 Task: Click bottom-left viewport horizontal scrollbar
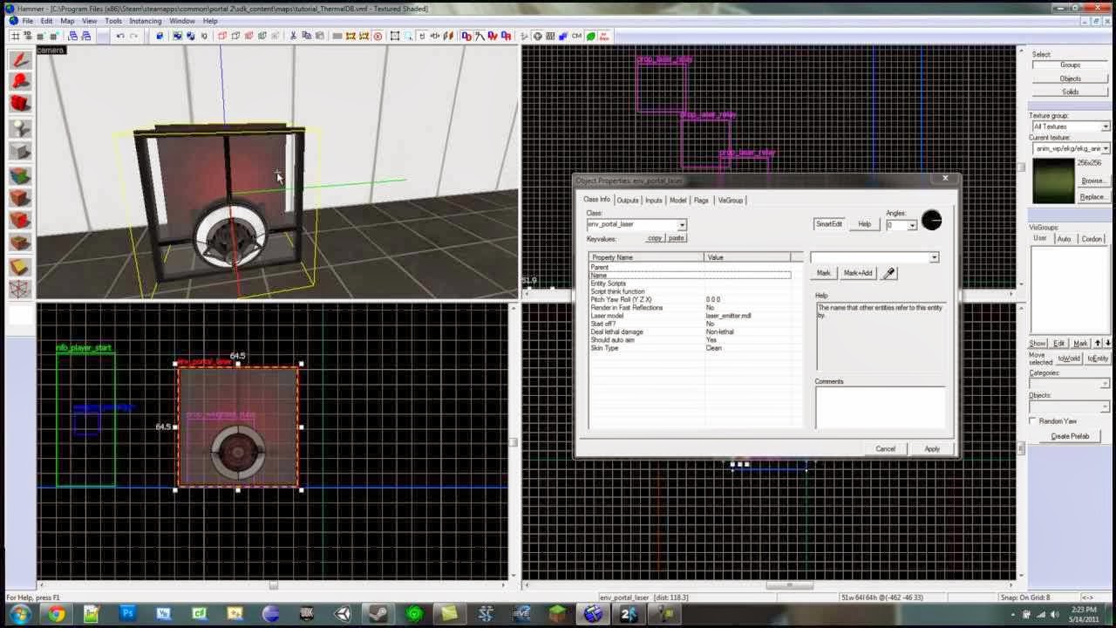coord(273,585)
